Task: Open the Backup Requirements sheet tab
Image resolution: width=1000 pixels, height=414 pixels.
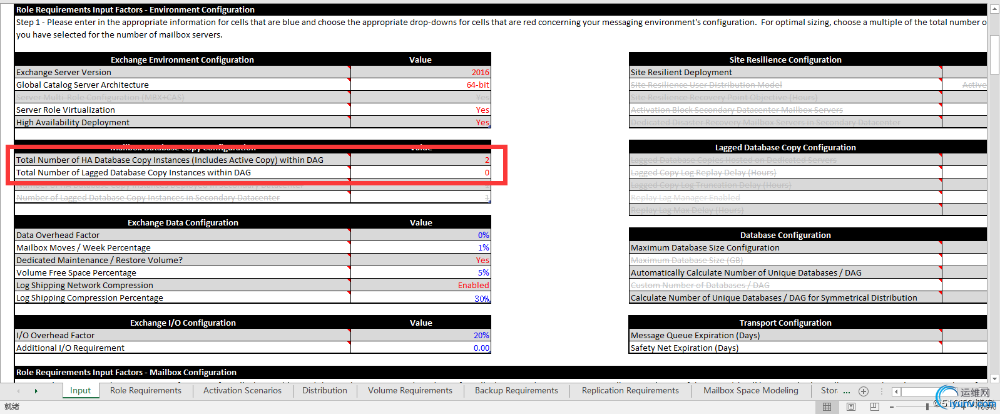Action: (x=516, y=391)
